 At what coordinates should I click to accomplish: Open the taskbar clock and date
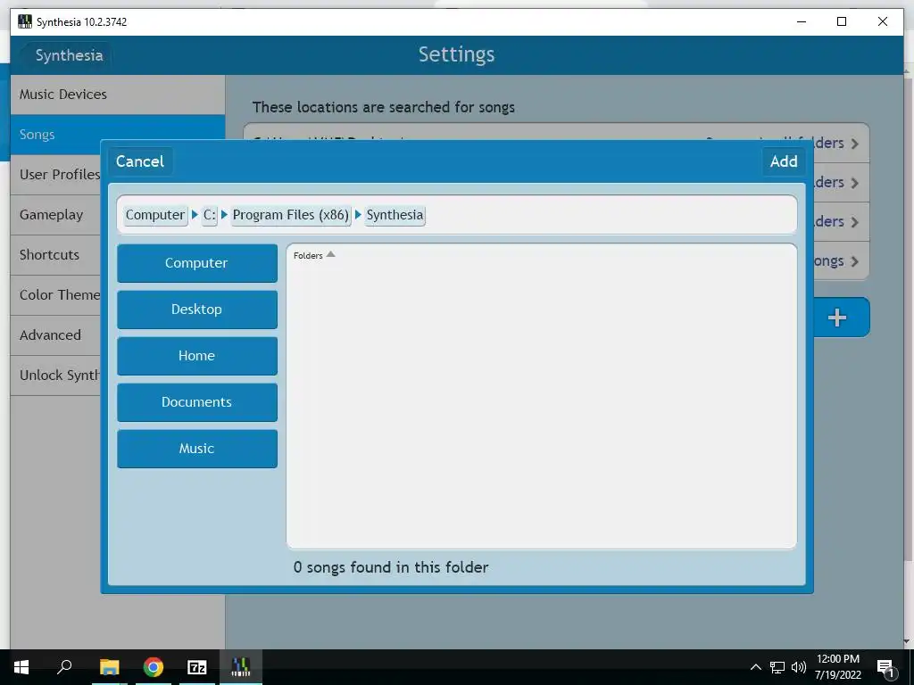pyautogui.click(x=837, y=667)
